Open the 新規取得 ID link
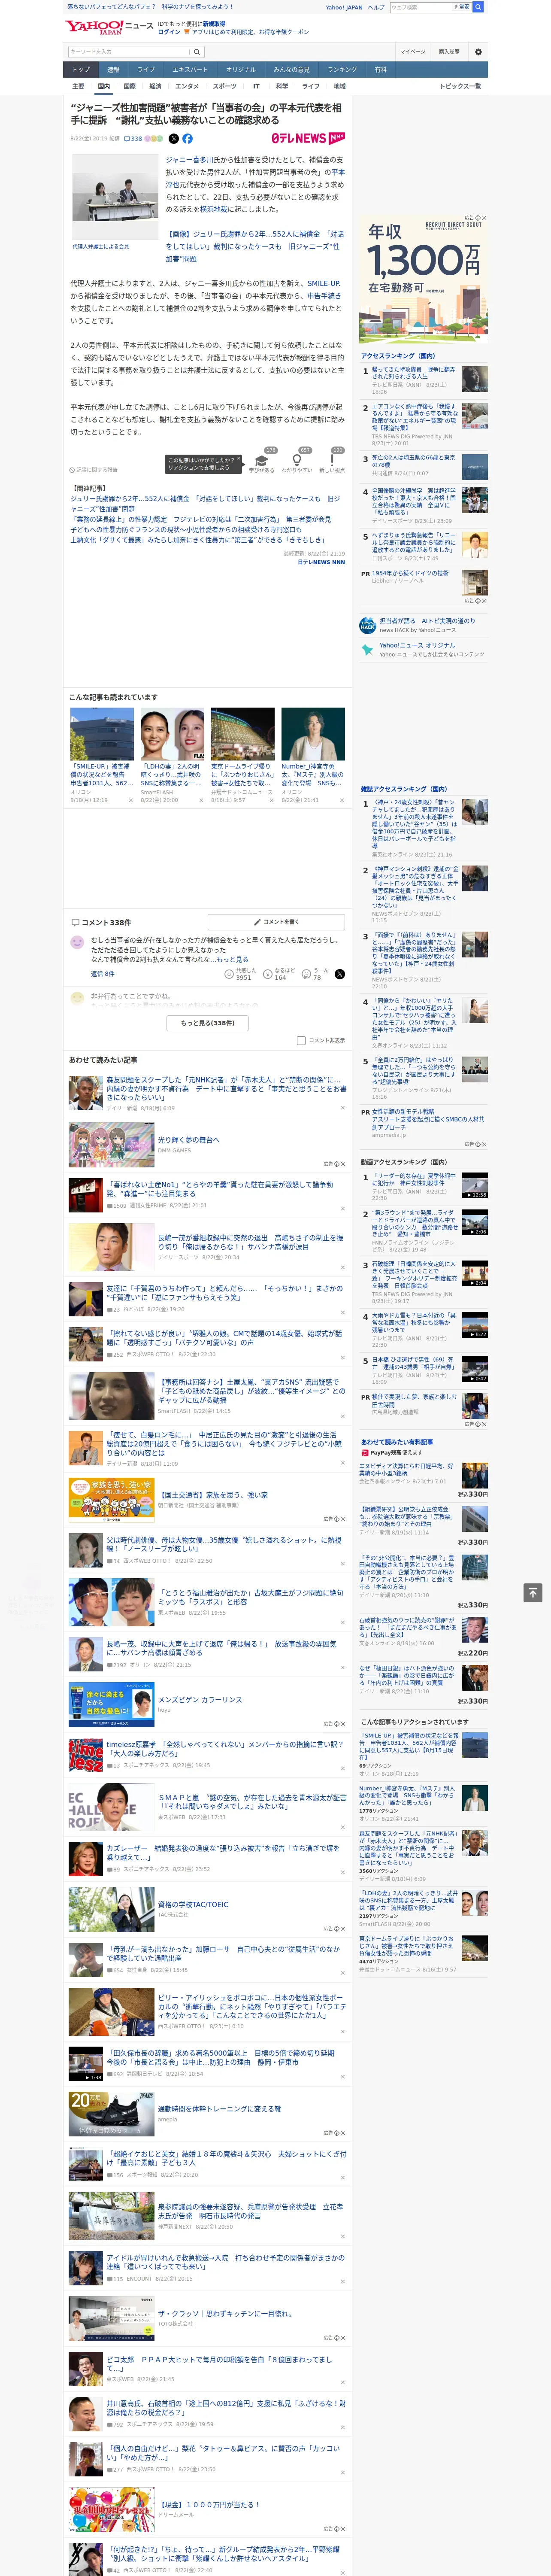The image size is (551, 2576). click(214, 23)
